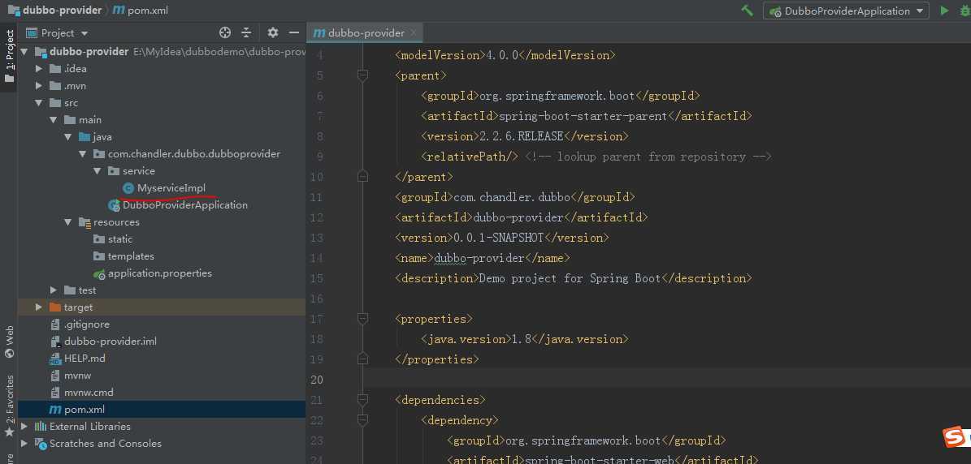Collapse the resources folder
The image size is (971, 464).
click(68, 222)
